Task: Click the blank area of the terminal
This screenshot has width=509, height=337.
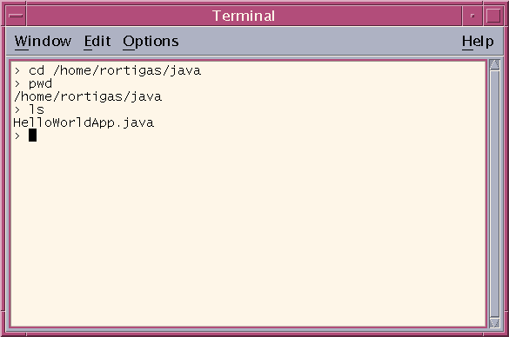Action: pos(248,234)
